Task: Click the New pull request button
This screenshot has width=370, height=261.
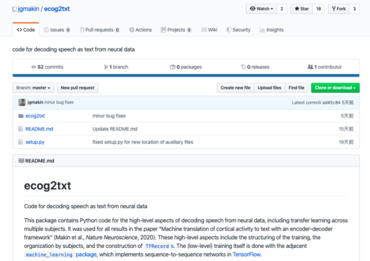Action: click(78, 88)
